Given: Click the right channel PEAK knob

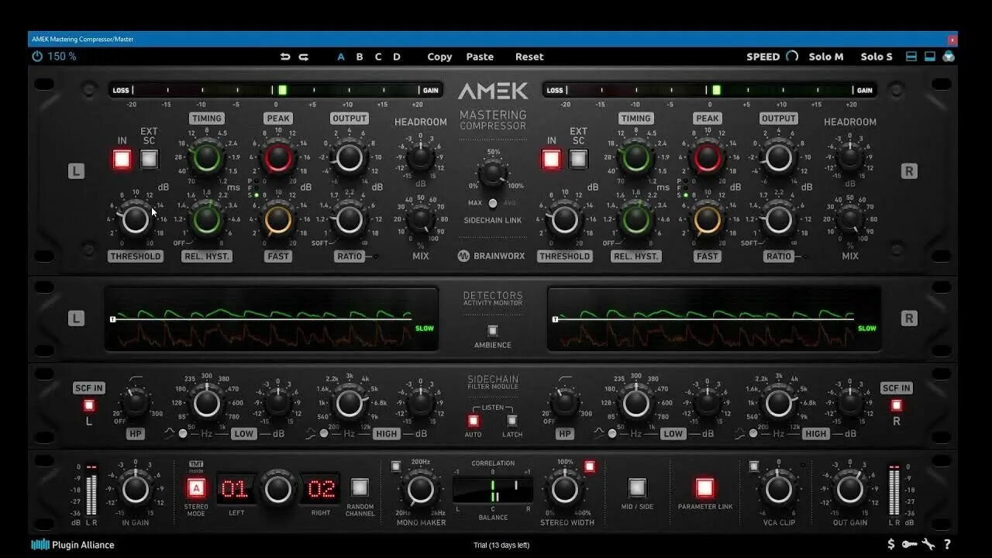Looking at the screenshot, I should [x=708, y=158].
